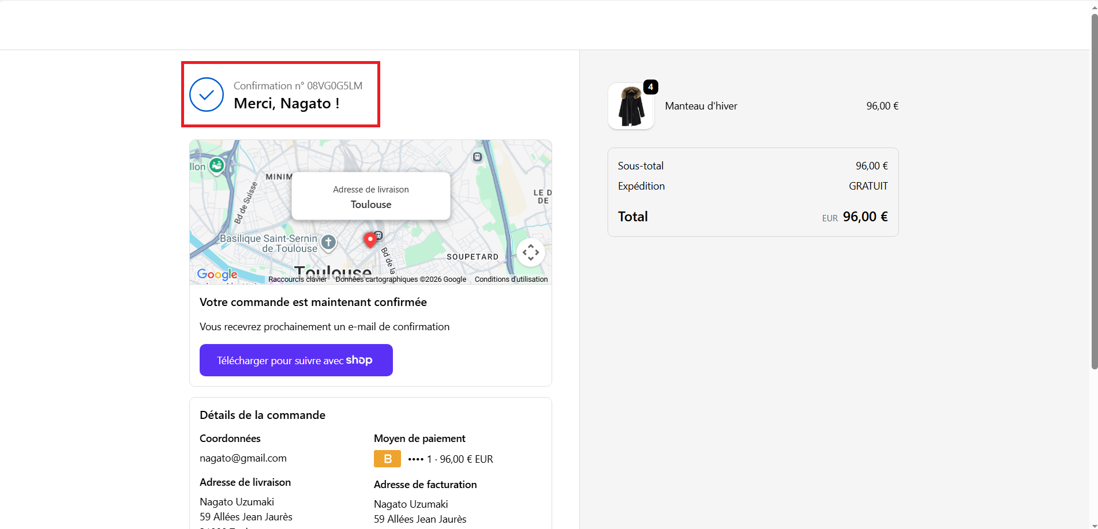The image size is (1098, 529).
Task: Click the page's vertical scrollbar
Action: point(1094,190)
